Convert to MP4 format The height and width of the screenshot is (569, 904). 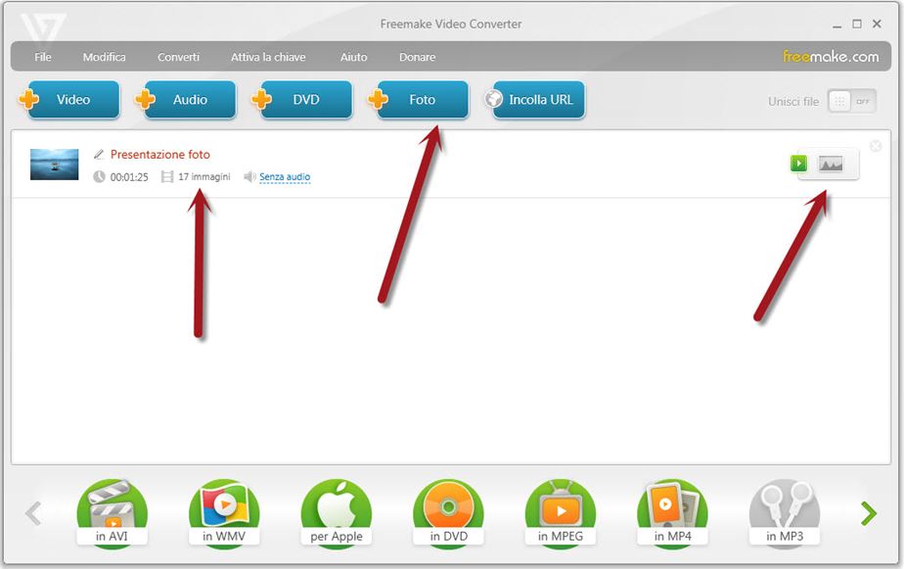point(672,512)
